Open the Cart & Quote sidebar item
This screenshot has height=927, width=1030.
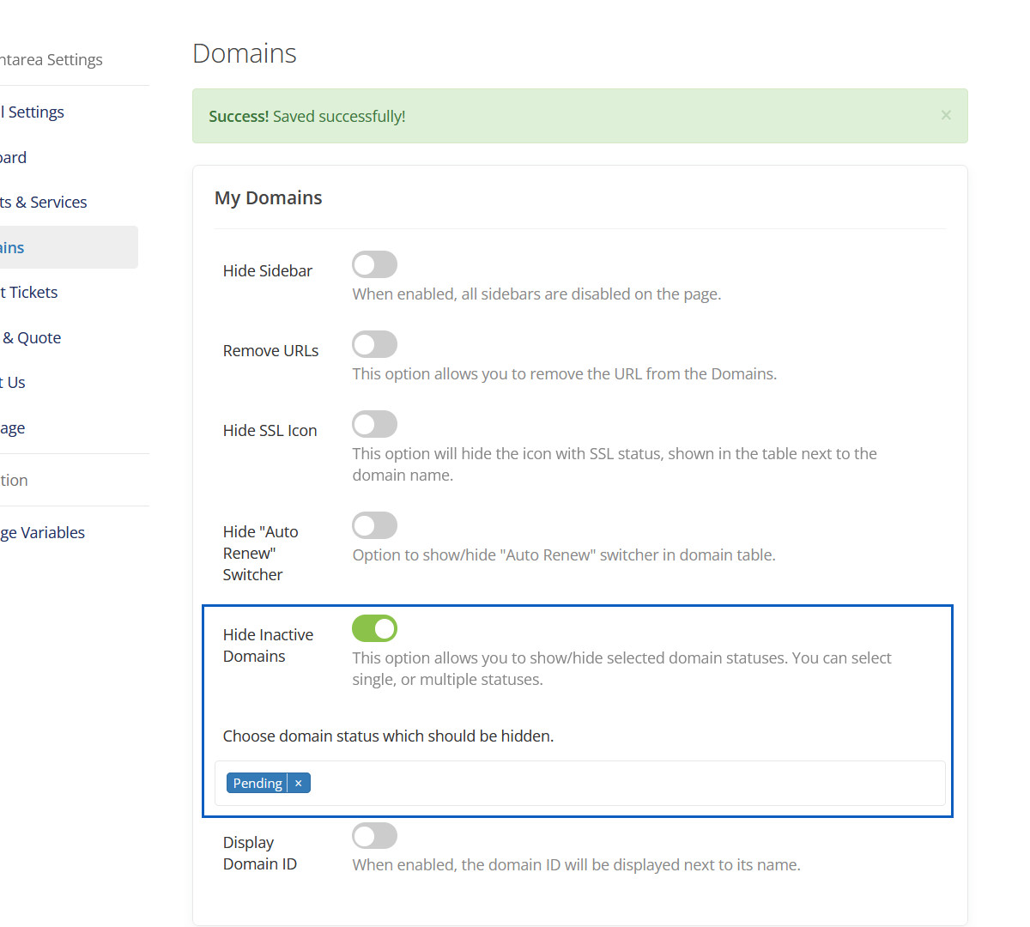tap(33, 338)
